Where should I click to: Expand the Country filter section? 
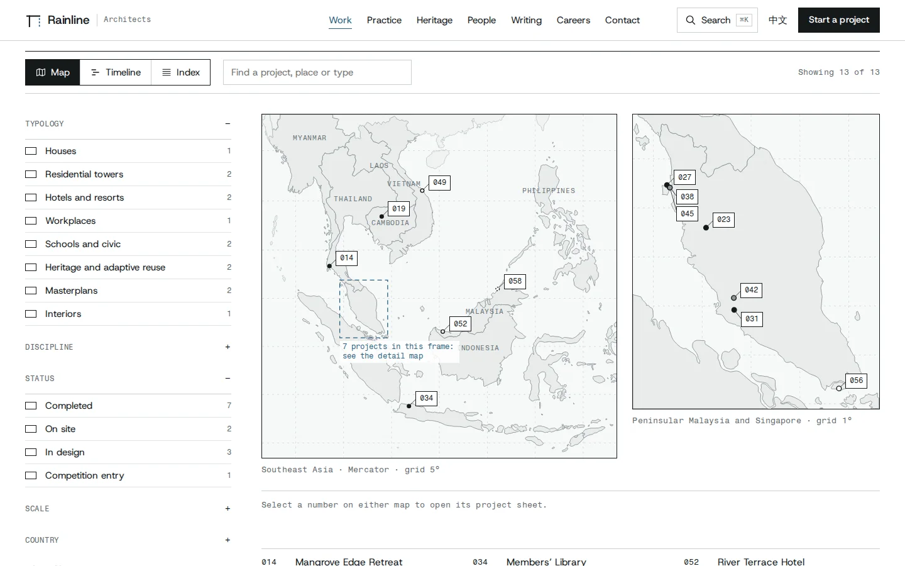pyautogui.click(x=128, y=540)
